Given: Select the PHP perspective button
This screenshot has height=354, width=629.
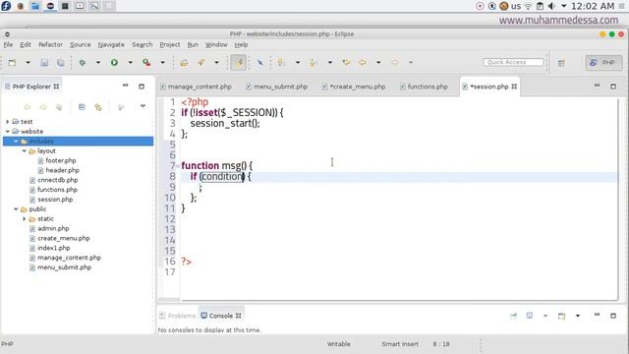Looking at the screenshot, I should (x=603, y=63).
